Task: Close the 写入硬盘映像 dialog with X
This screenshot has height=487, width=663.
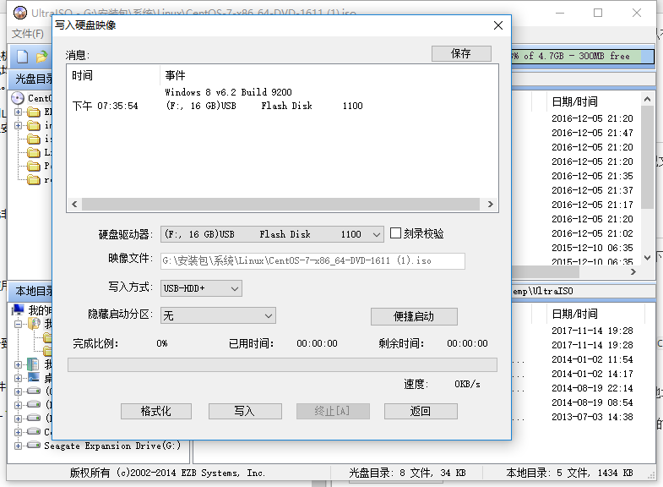Action: [x=498, y=25]
